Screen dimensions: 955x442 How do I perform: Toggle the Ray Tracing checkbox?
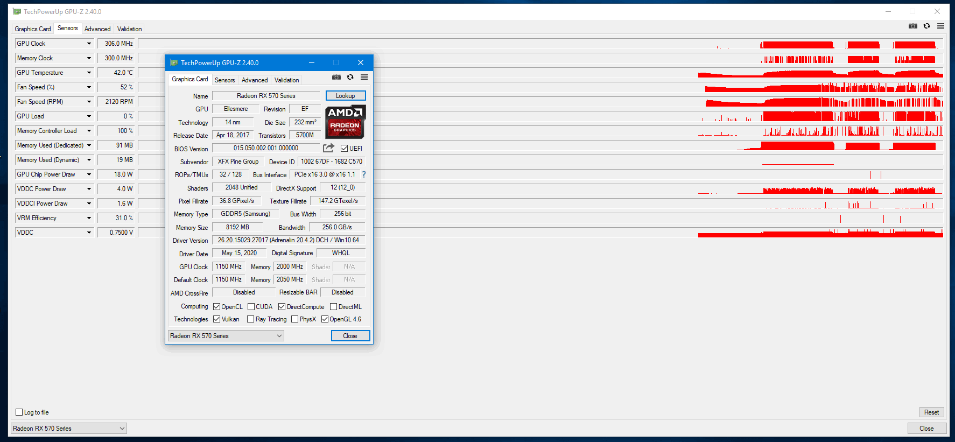point(250,319)
